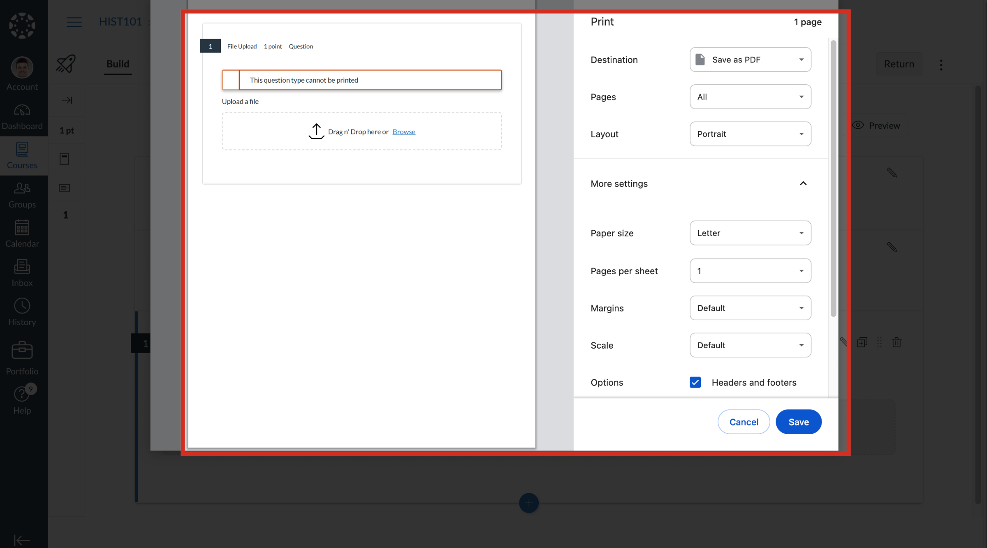Open the Help menu with badge
This screenshot has width=987, height=548.
point(22,400)
